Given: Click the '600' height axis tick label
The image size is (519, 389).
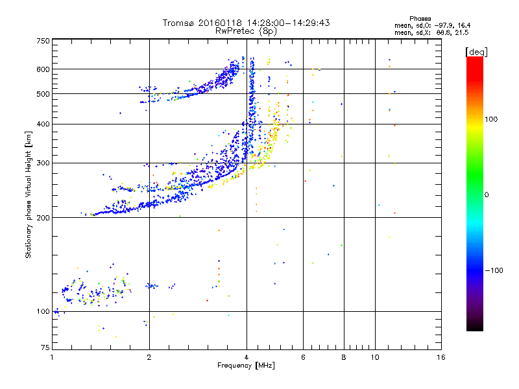Looking at the screenshot, I should click(43, 69).
